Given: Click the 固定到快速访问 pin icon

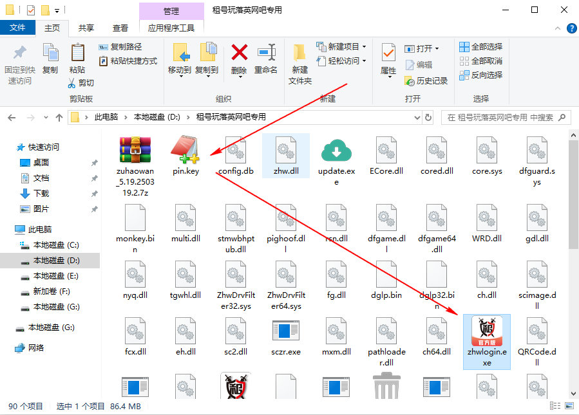Looking at the screenshot, I should [x=19, y=53].
